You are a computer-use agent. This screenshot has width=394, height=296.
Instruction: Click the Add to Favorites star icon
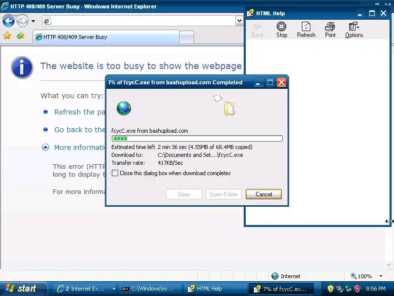click(x=20, y=36)
